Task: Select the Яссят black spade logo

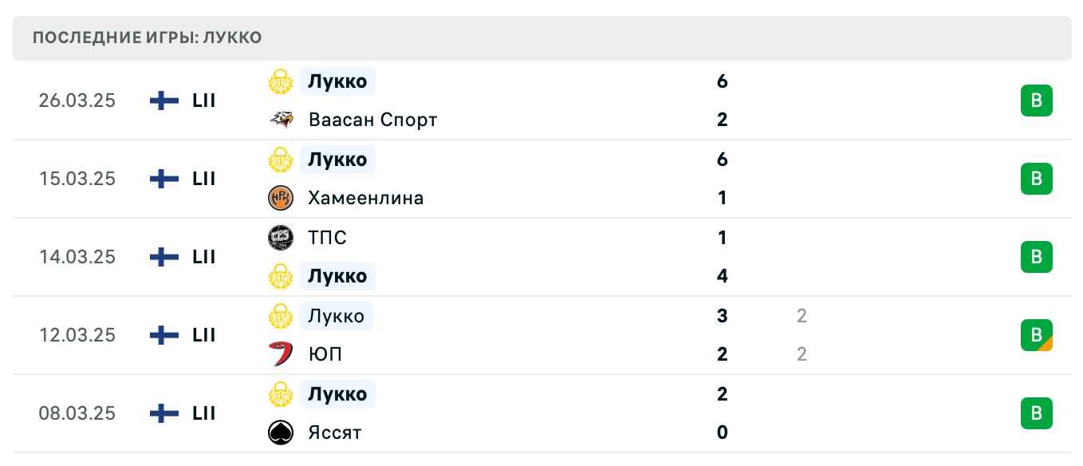Action: 281,432
